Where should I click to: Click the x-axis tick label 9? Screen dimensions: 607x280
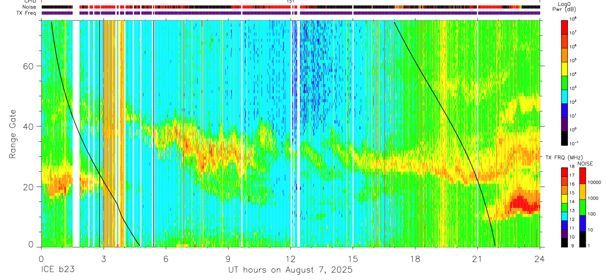coord(228,258)
